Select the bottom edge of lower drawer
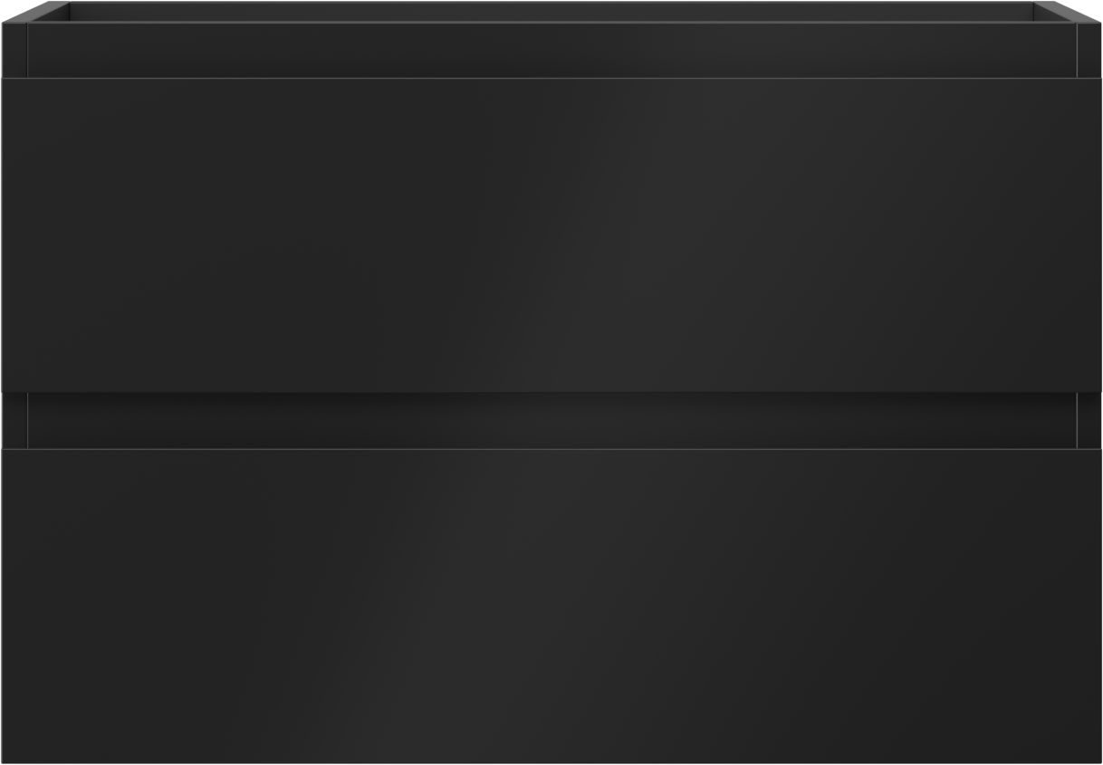Image resolution: width=1103 pixels, height=765 pixels. [x=551, y=761]
